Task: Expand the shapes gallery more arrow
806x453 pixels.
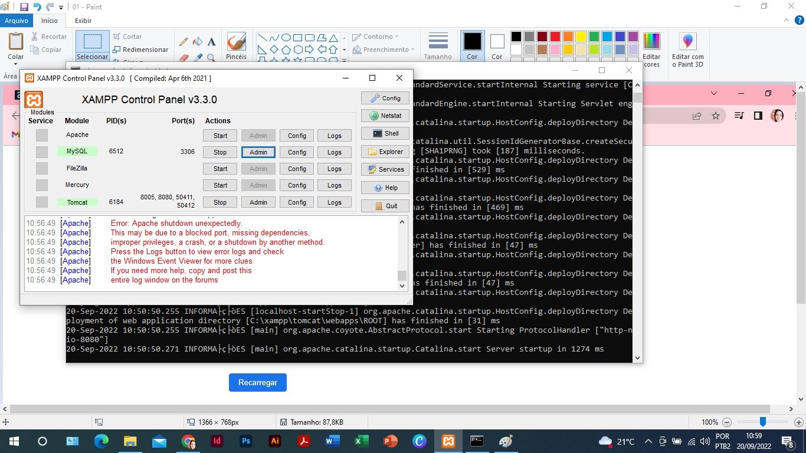Action: point(344,59)
